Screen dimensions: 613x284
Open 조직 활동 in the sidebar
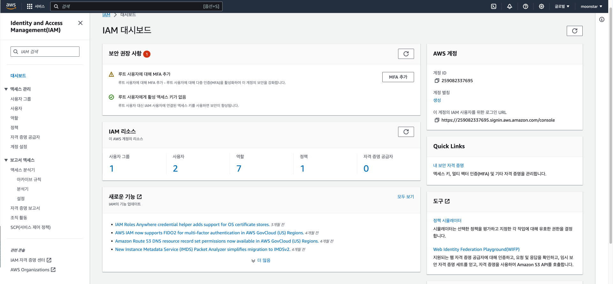pyautogui.click(x=19, y=218)
